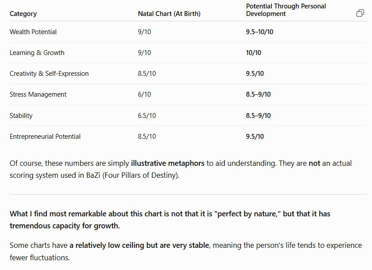Click the bold 'illustrative metaphors' text

(x=167, y=164)
